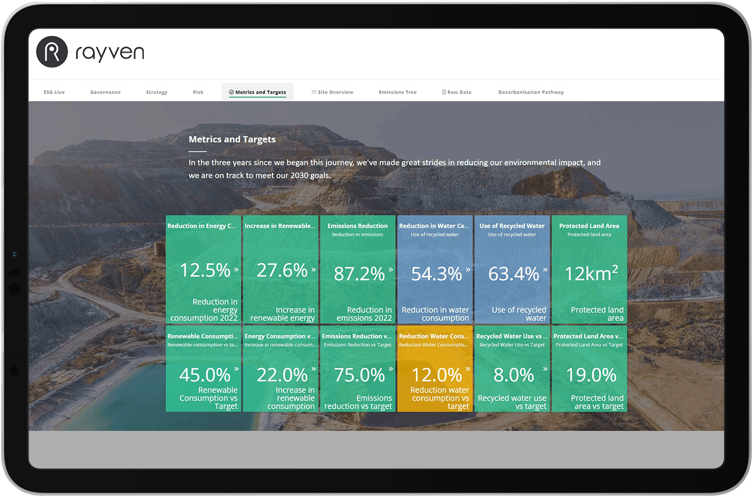Open the Governance tab

[105, 92]
